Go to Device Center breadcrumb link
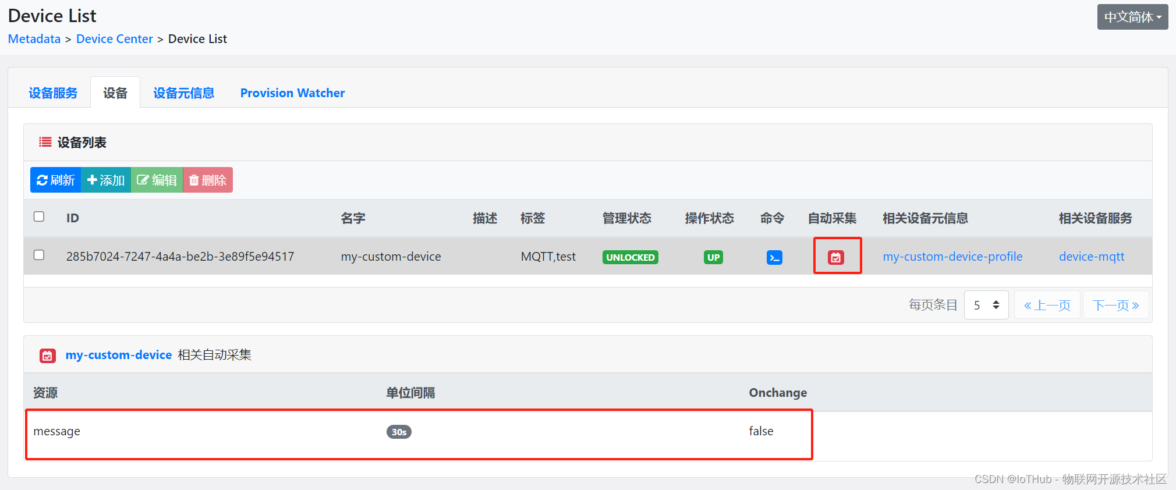 point(115,39)
